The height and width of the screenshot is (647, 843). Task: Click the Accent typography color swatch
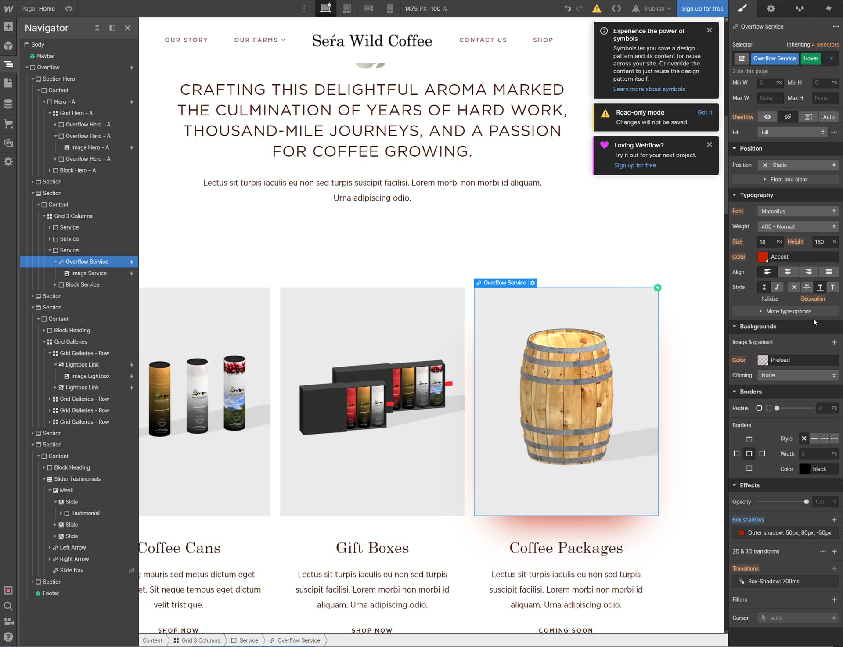pyautogui.click(x=763, y=257)
